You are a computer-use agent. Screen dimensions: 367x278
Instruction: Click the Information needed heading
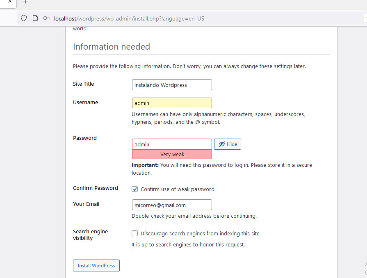coord(112,47)
